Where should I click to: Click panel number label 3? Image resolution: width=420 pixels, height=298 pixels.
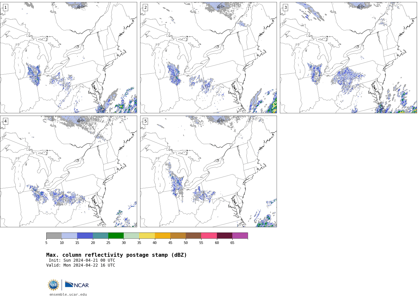(285, 8)
